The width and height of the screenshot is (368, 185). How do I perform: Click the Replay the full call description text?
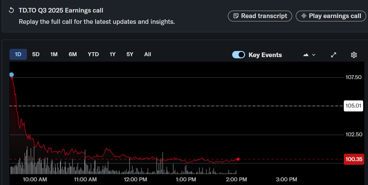click(97, 22)
